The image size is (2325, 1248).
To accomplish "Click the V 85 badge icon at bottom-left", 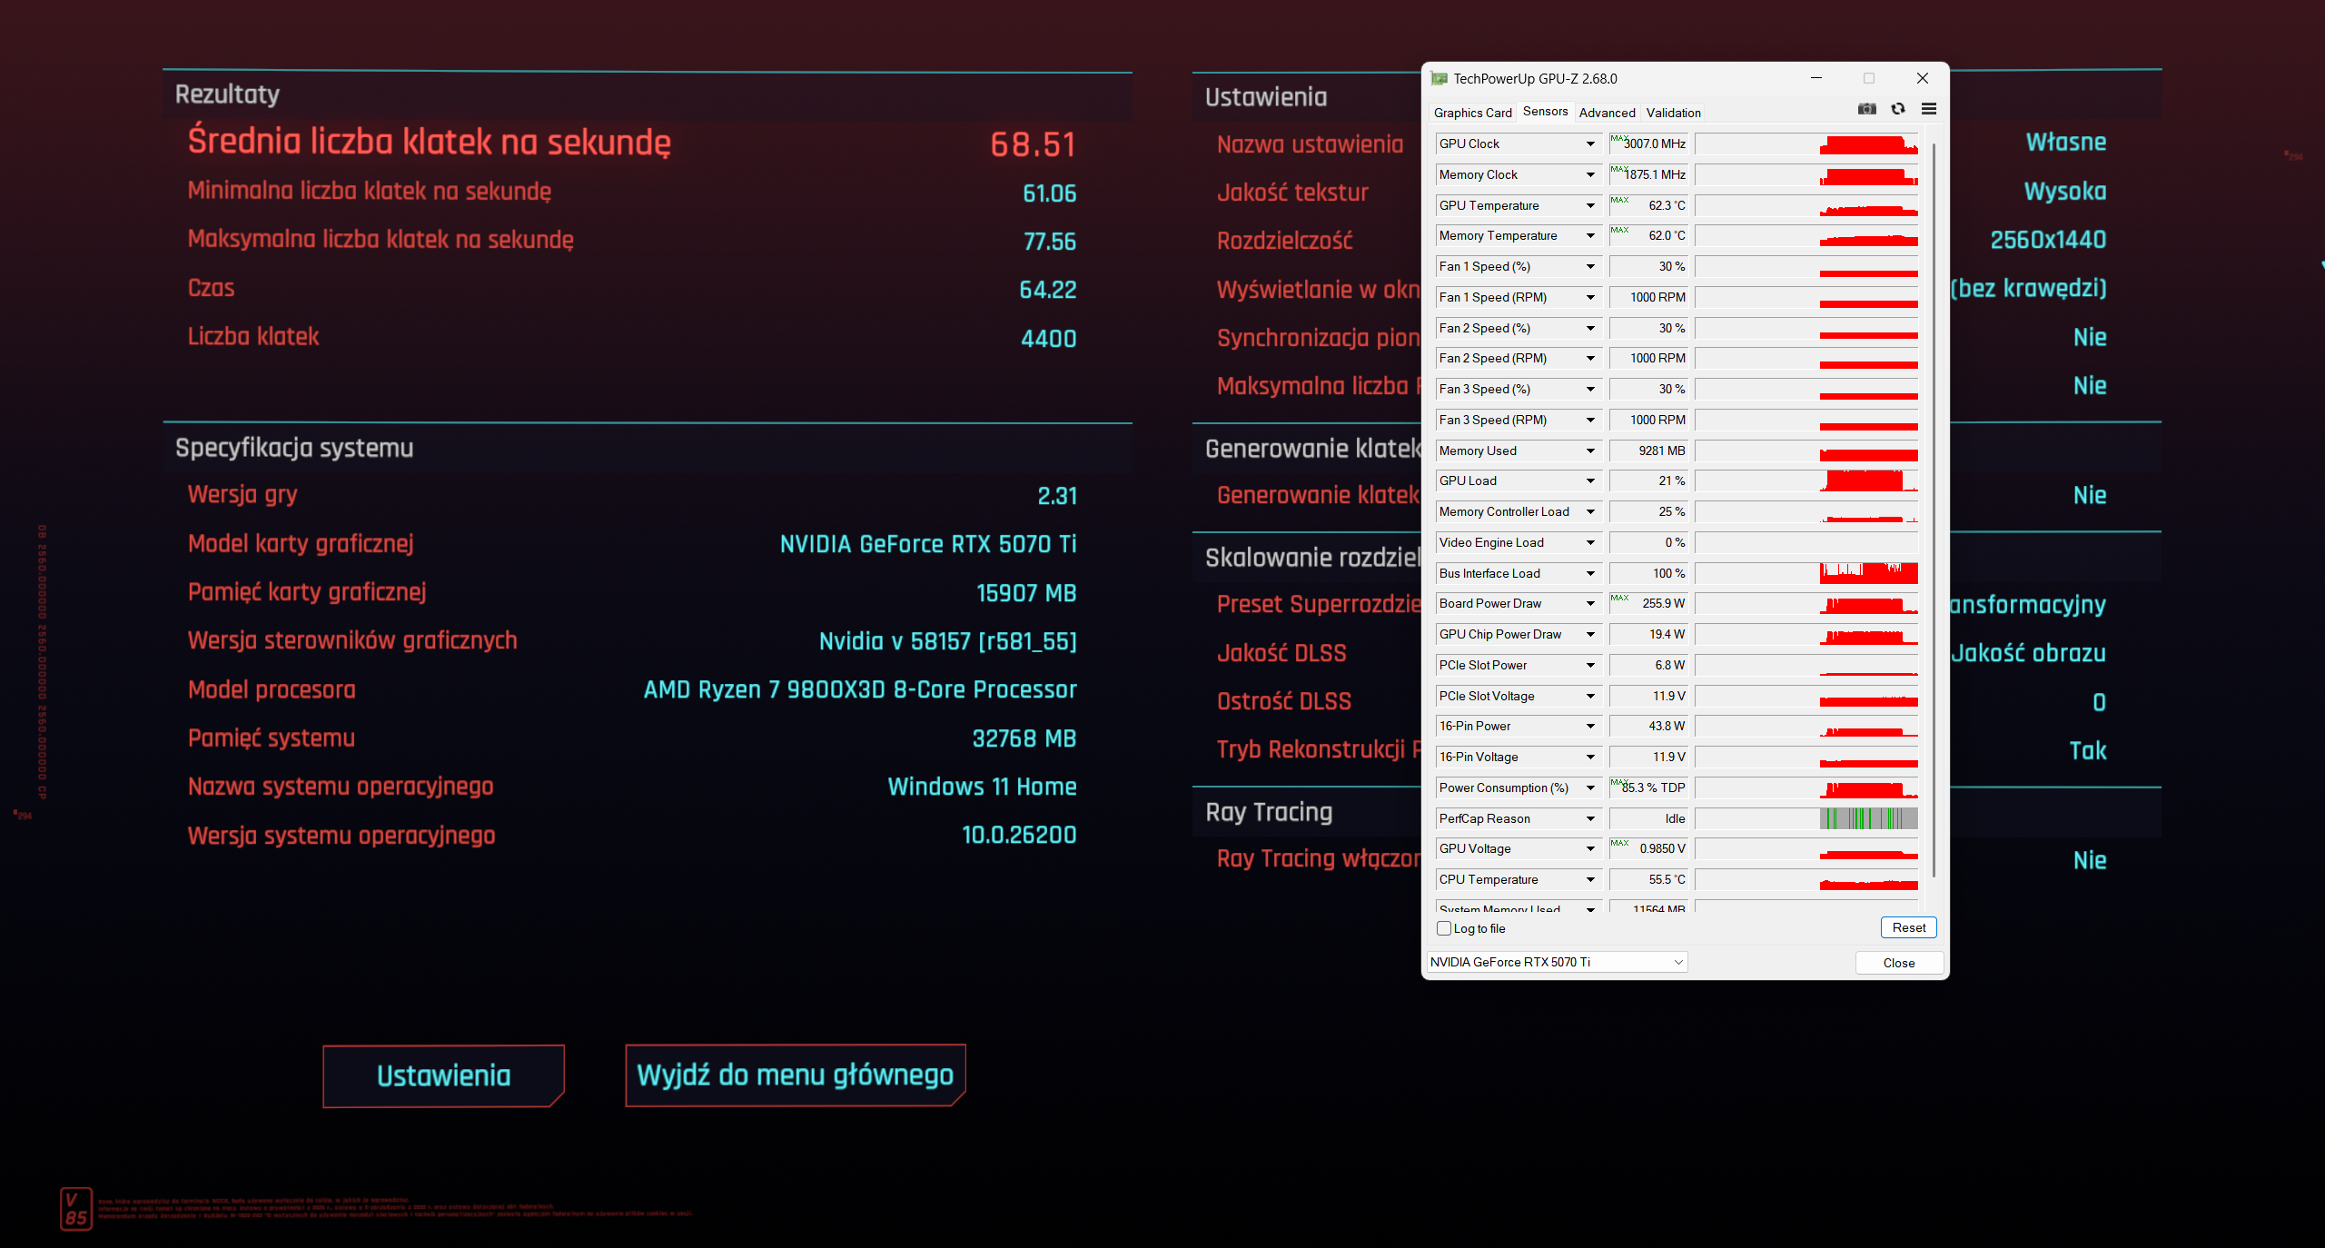I will pos(76,1208).
